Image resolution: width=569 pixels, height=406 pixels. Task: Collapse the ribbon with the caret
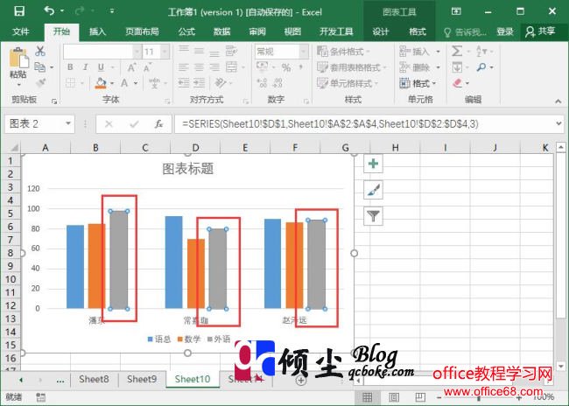[558, 101]
